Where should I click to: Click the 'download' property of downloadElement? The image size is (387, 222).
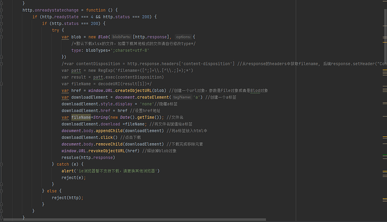[110, 124]
